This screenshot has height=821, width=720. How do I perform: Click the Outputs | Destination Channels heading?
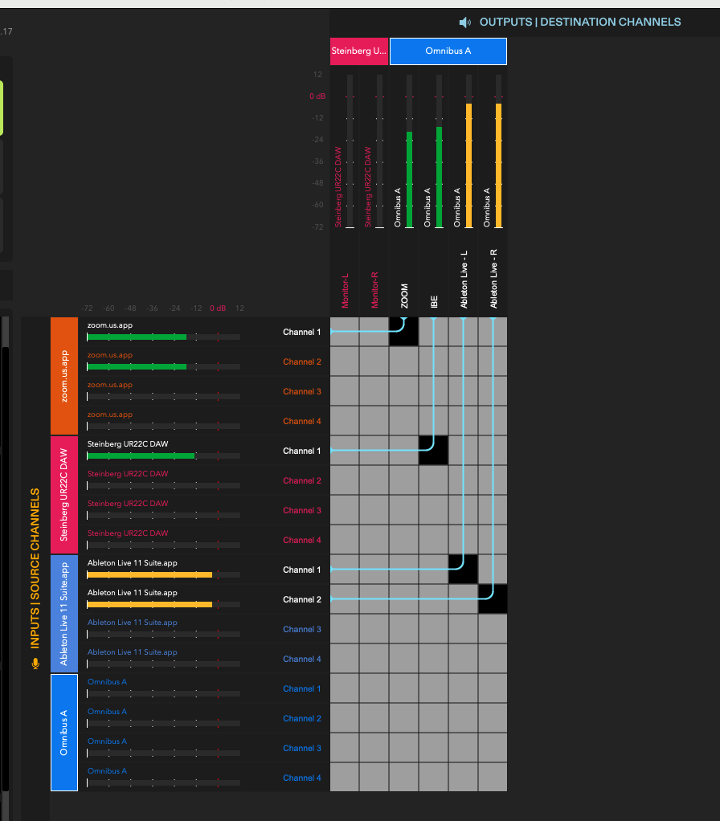[580, 22]
